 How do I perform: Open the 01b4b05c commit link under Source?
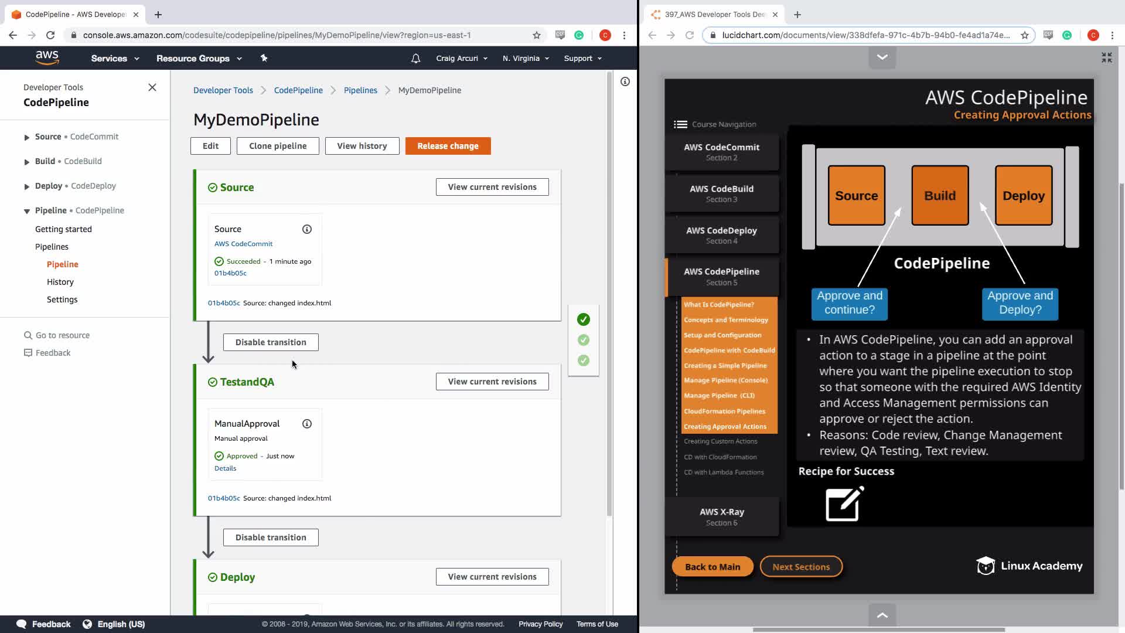point(230,273)
